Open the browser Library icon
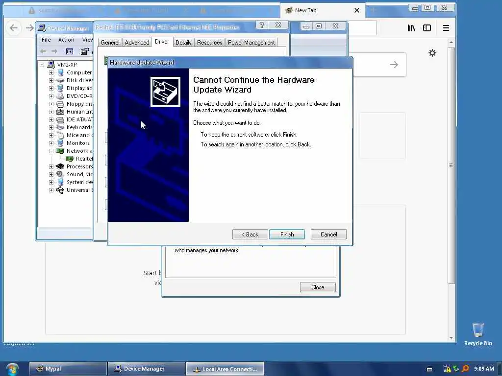The image size is (502, 376). (411, 28)
